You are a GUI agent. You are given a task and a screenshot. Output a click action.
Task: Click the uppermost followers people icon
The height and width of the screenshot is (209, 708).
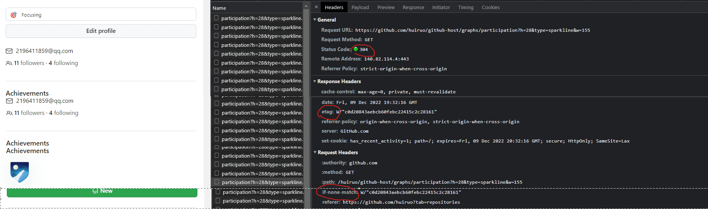[x=9, y=63]
